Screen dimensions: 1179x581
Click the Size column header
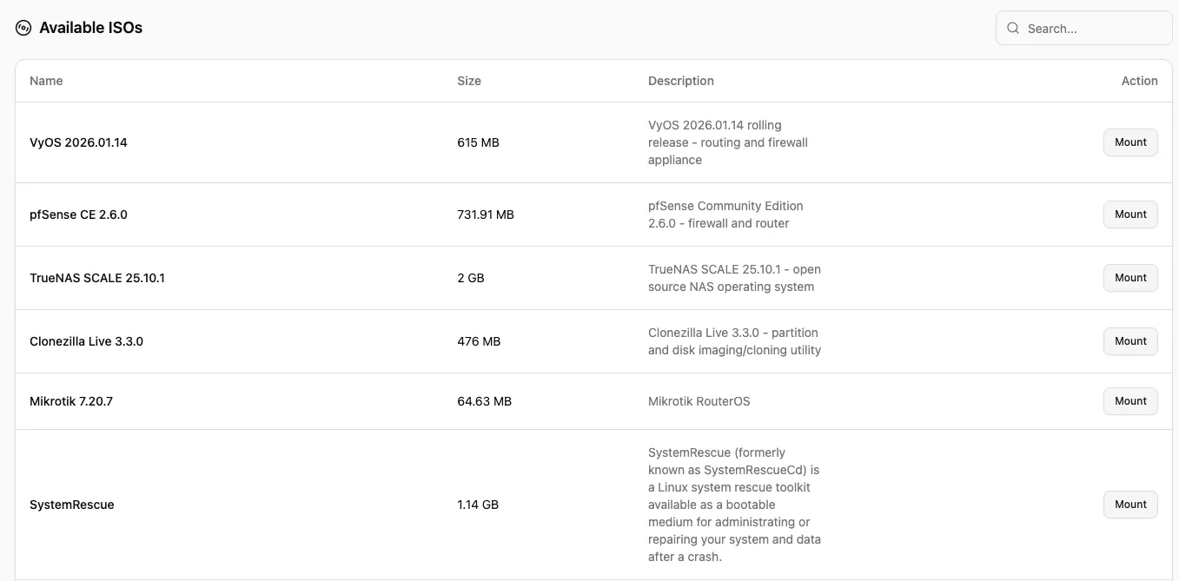469,81
